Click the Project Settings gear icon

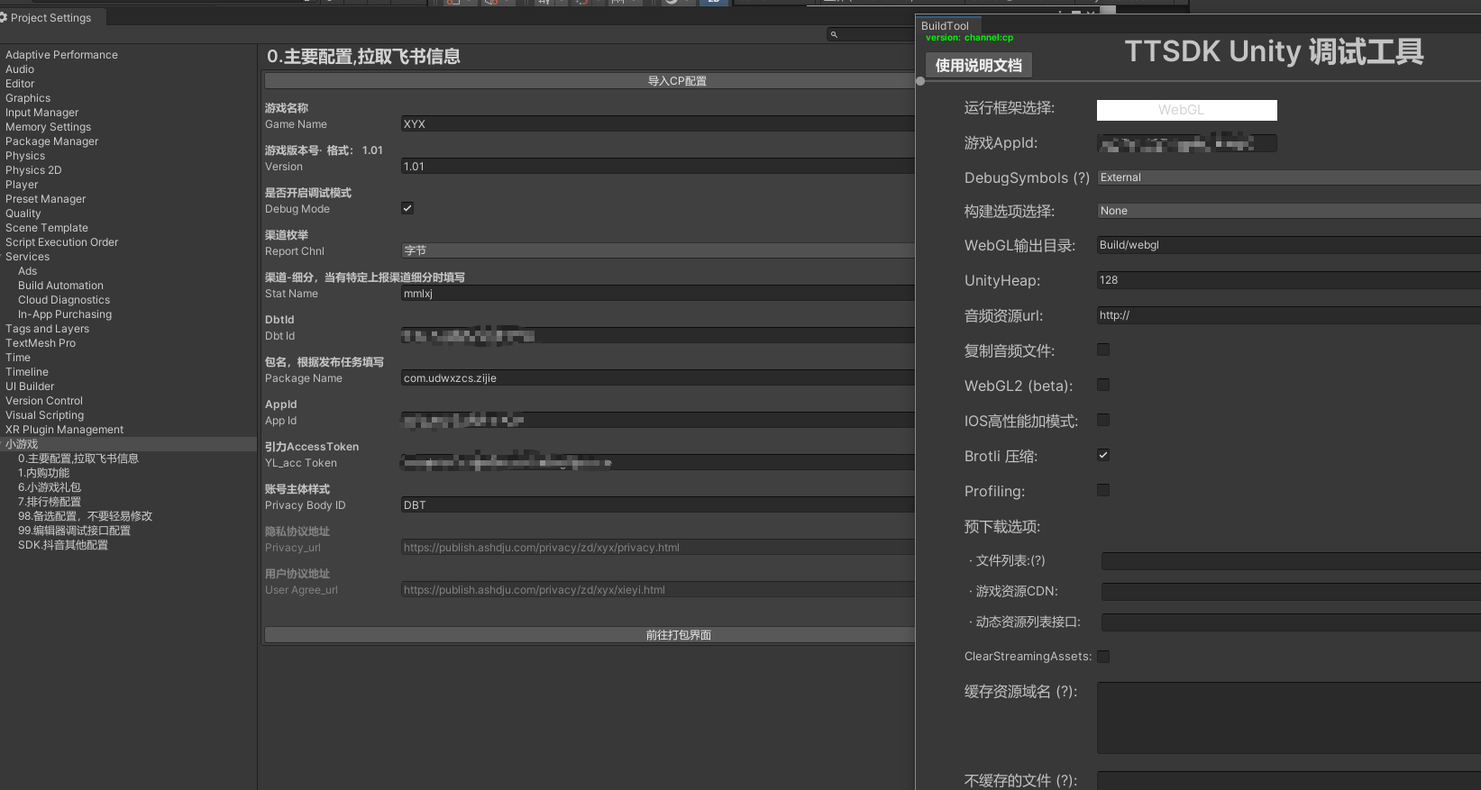point(5,18)
